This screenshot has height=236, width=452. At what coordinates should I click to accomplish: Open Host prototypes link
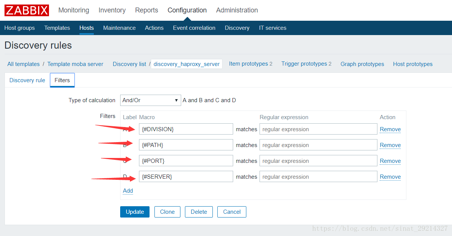click(x=413, y=64)
